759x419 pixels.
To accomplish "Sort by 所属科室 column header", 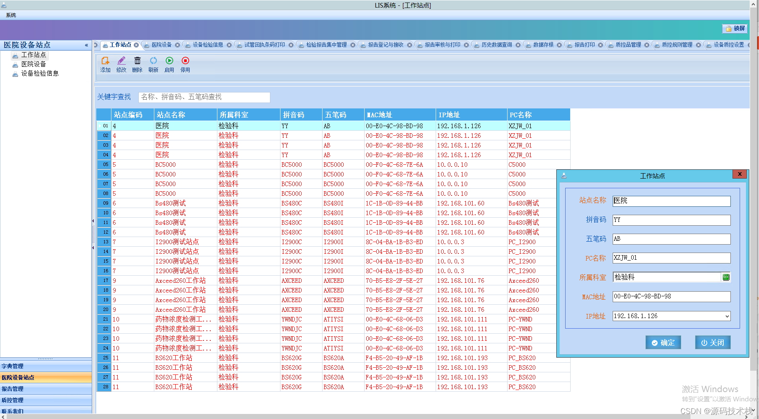I will 249,115.
